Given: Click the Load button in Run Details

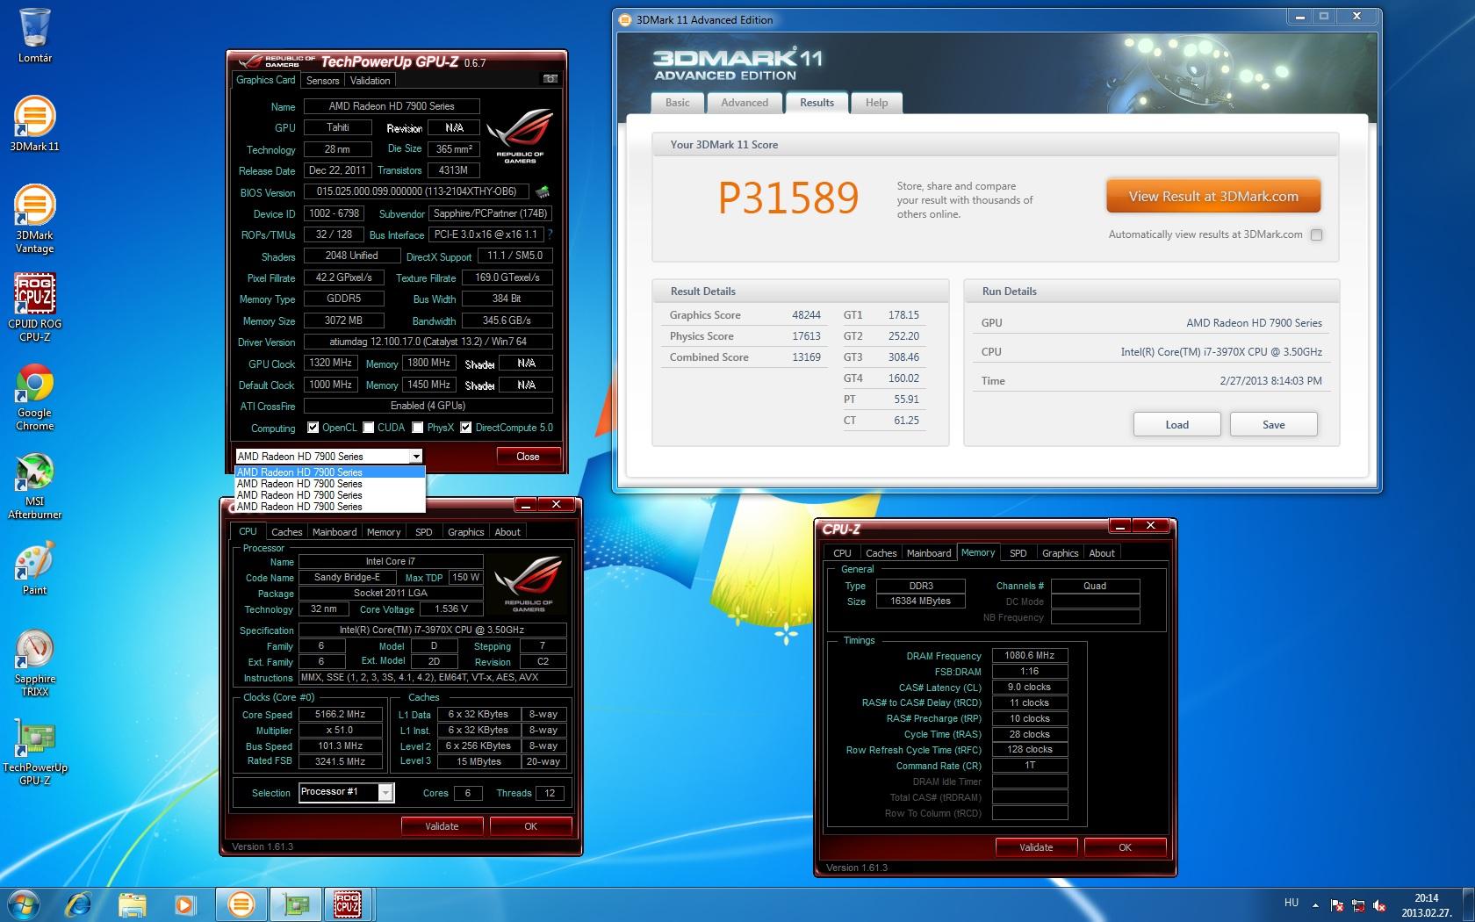Looking at the screenshot, I should pyautogui.click(x=1176, y=425).
